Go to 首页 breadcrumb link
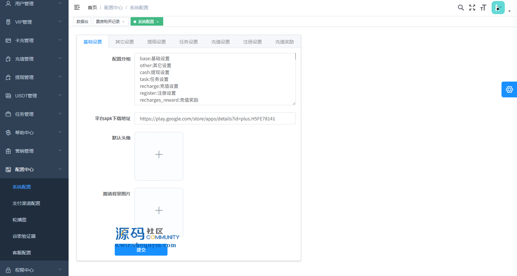Screen dimensions: 517x276 [x=92, y=8]
